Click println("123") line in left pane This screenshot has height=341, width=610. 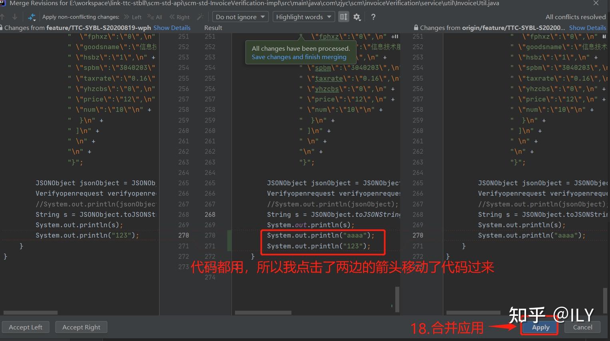pyautogui.click(x=87, y=235)
